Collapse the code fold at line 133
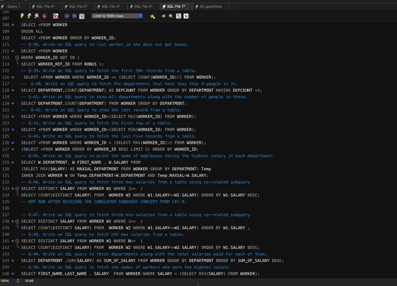 click(17, 188)
